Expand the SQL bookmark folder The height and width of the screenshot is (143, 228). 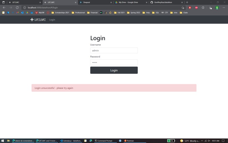(x=155, y=13)
